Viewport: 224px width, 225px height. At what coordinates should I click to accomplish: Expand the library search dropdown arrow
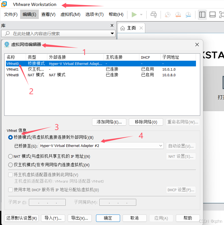coord(112,33)
